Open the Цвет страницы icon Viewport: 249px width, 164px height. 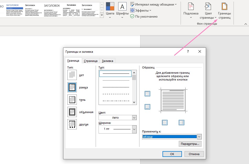pyautogui.click(x=208, y=7)
